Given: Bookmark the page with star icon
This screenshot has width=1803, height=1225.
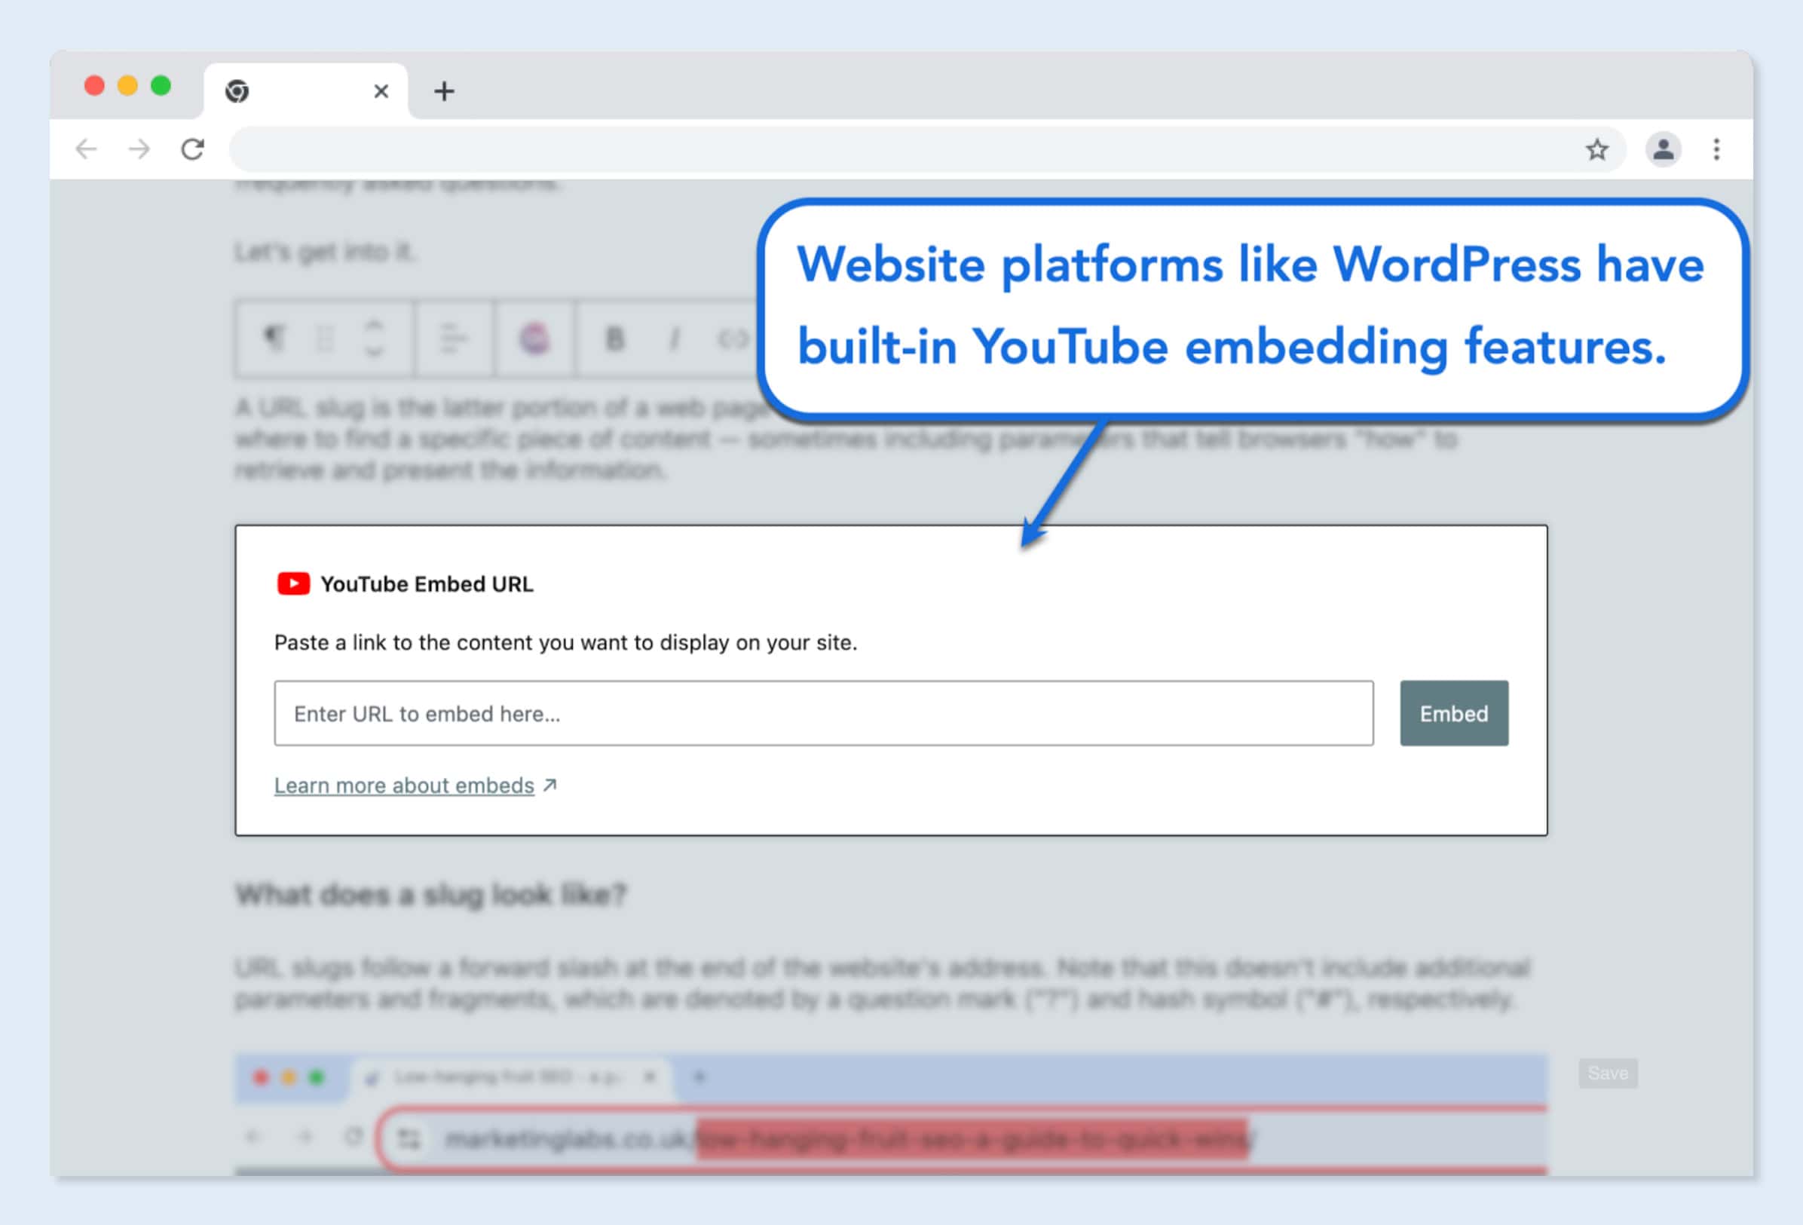Looking at the screenshot, I should pos(1596,149).
